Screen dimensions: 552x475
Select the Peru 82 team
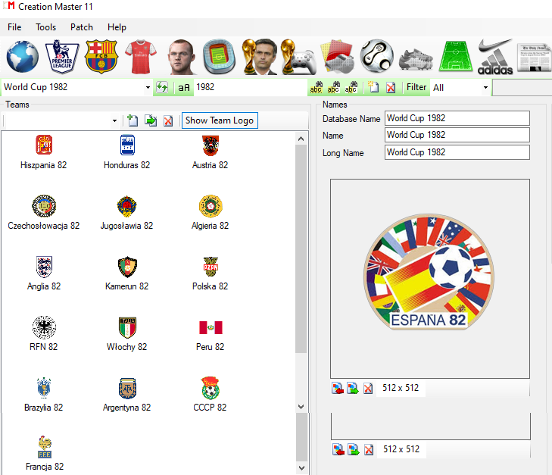click(x=211, y=334)
